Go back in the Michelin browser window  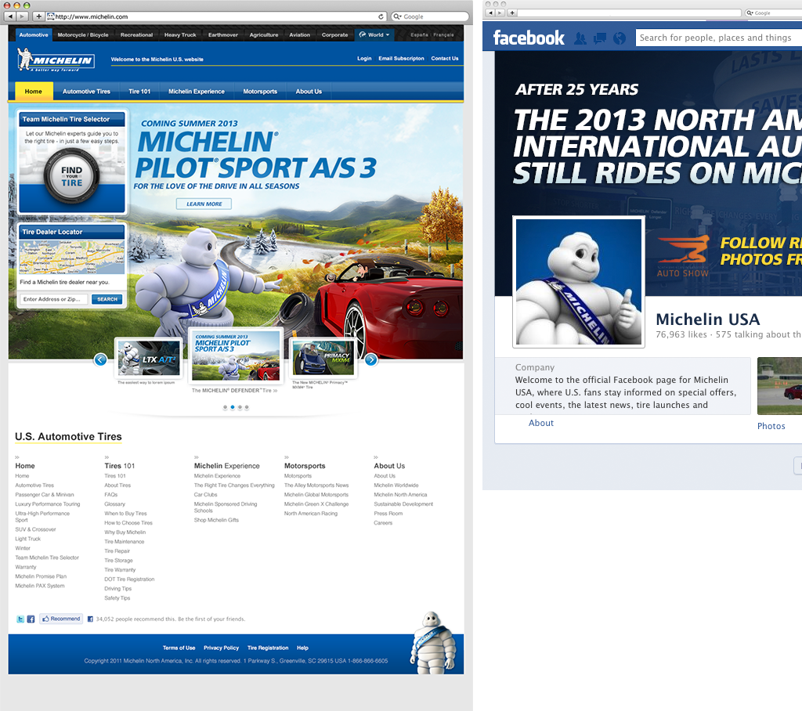tap(10, 16)
